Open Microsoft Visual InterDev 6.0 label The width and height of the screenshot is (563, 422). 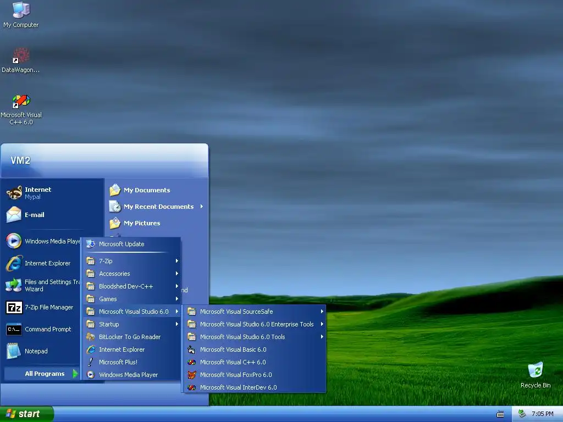239,387
